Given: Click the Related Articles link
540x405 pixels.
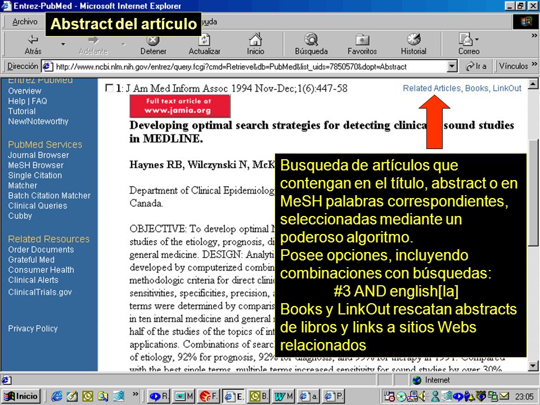Looking at the screenshot, I should (x=431, y=88).
